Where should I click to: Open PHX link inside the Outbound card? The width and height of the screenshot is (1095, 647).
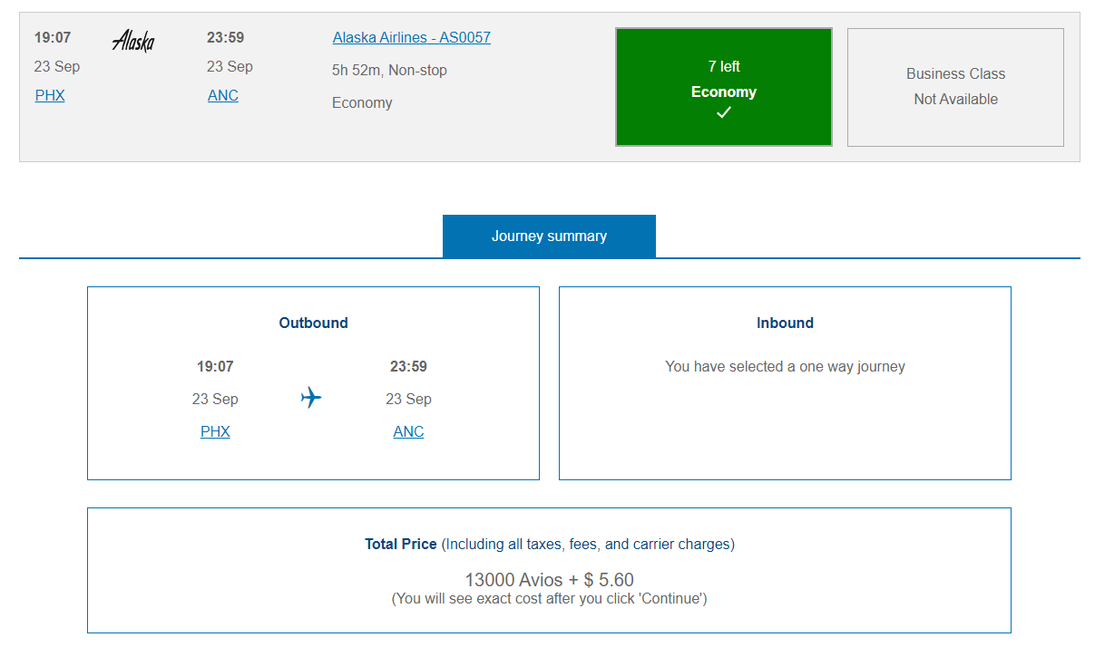(214, 430)
